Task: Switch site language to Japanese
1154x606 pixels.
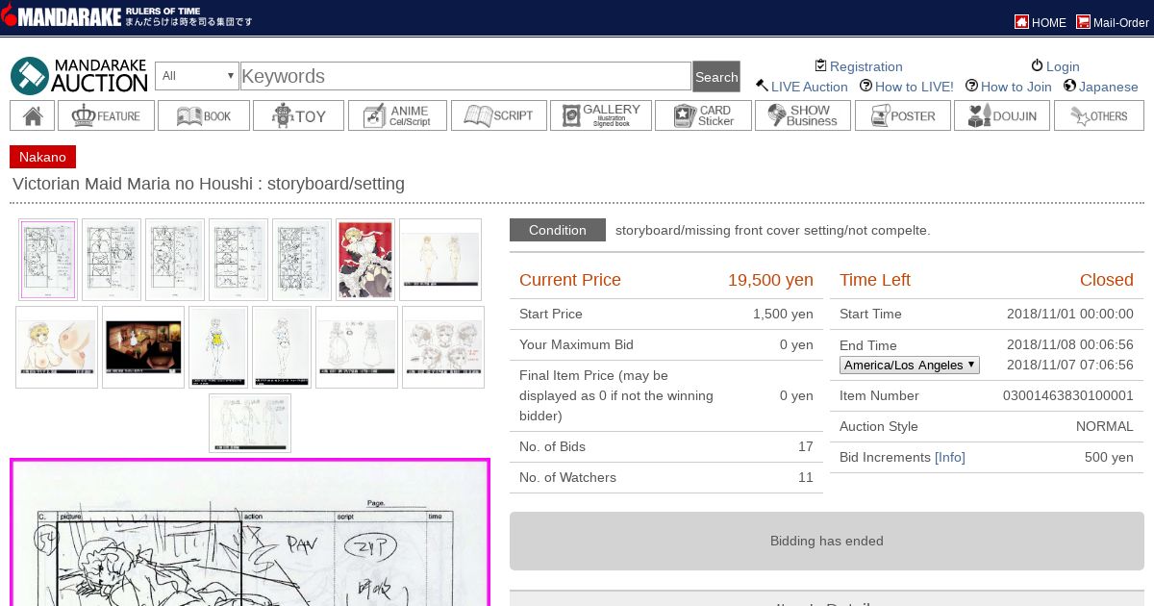Action: point(1109,87)
